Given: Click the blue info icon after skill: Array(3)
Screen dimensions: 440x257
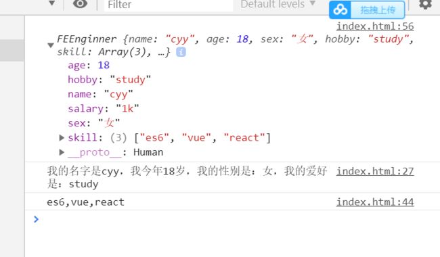Looking at the screenshot, I should coord(181,52).
